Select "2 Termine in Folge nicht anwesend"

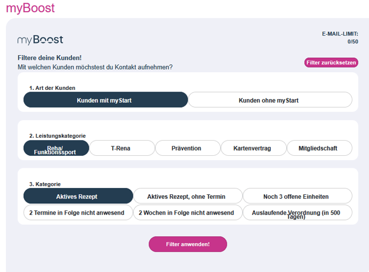78,213
